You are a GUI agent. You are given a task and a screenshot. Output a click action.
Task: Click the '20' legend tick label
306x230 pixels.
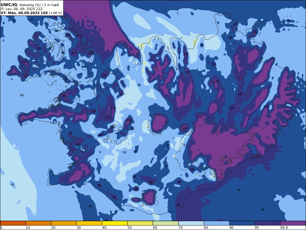53,228
